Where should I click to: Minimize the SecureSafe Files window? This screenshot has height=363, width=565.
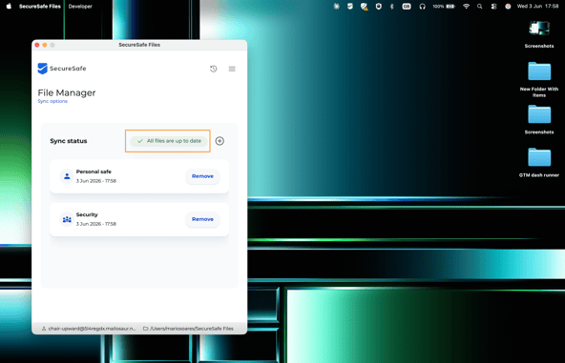click(45, 45)
